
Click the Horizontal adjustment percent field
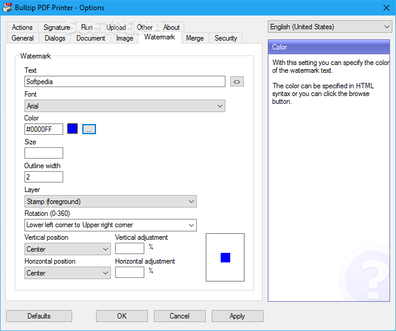pyautogui.click(x=129, y=272)
